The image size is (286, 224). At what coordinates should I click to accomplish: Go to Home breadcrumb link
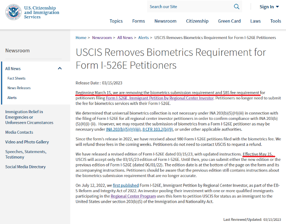point(81,37)
